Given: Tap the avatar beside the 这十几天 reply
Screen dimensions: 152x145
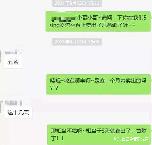Looking at the screenshot, I should tap(0, 107).
